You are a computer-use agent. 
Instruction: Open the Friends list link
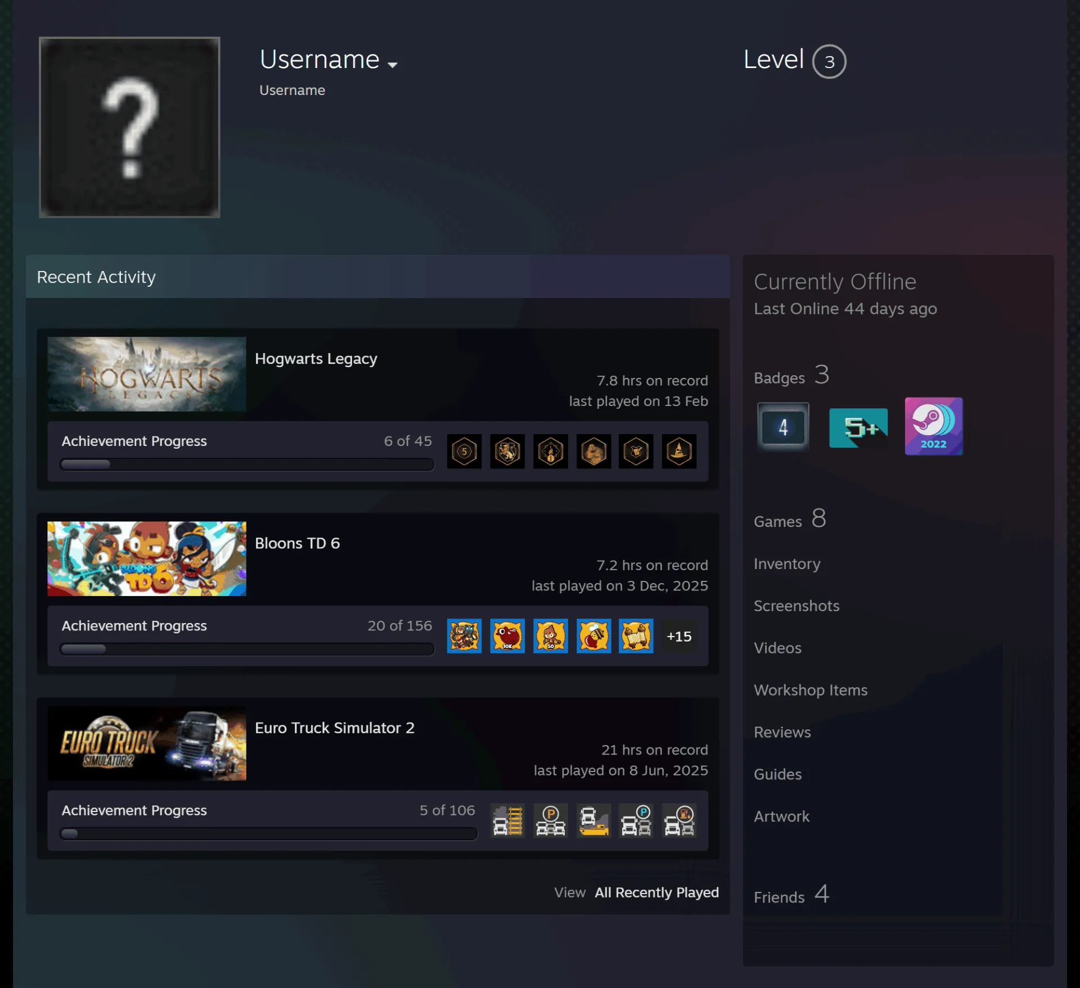point(791,895)
